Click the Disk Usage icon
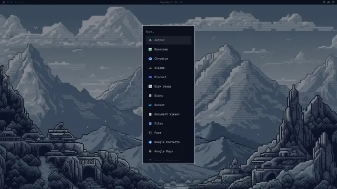337x189 pixels. [150, 86]
